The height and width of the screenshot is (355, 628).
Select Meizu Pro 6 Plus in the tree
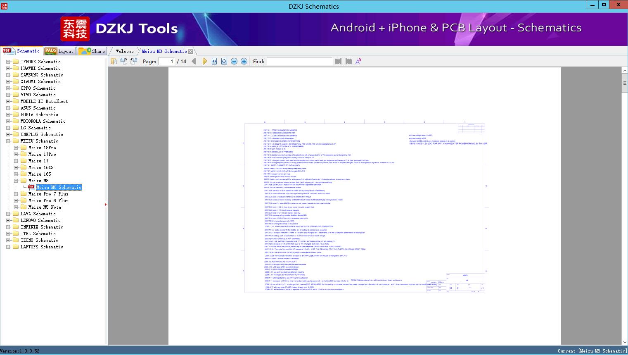click(48, 200)
